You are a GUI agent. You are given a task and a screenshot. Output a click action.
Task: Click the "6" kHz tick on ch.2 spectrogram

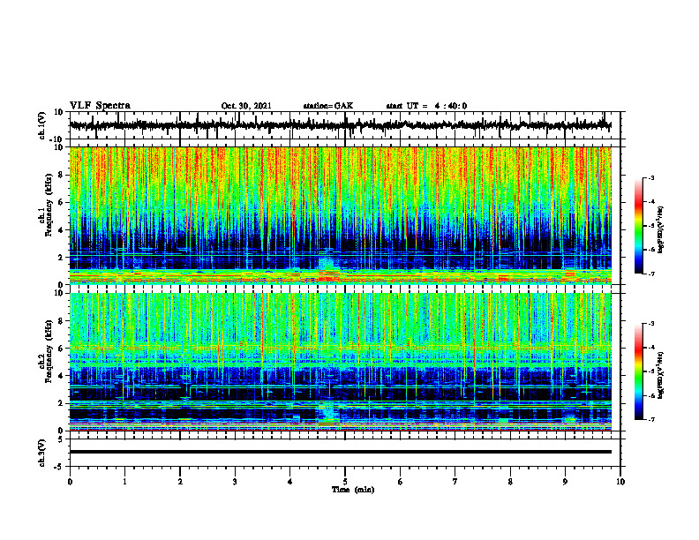coord(61,349)
